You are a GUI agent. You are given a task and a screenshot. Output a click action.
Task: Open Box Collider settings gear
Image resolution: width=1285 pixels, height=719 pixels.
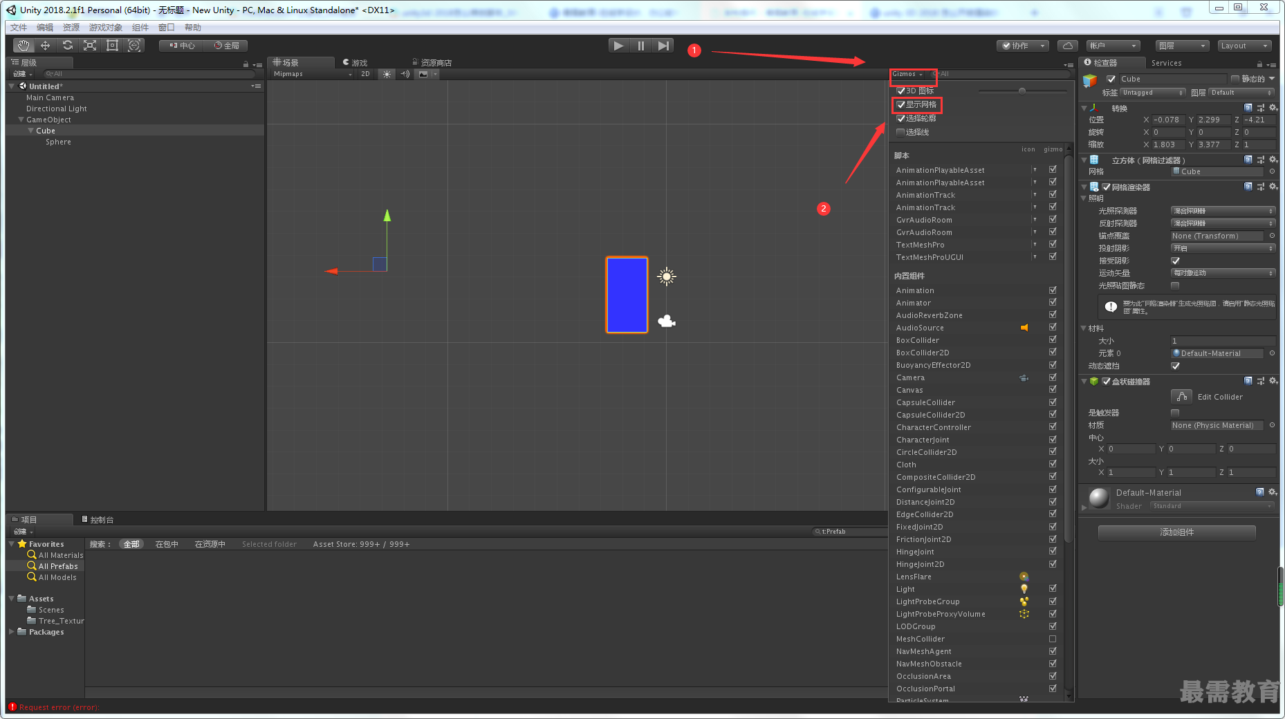(x=1273, y=381)
